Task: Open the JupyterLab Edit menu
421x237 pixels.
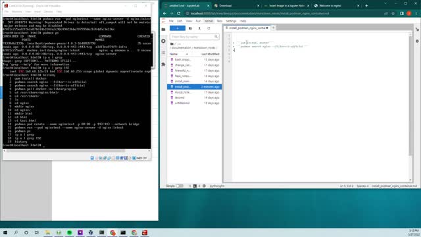Action: tap(180, 21)
